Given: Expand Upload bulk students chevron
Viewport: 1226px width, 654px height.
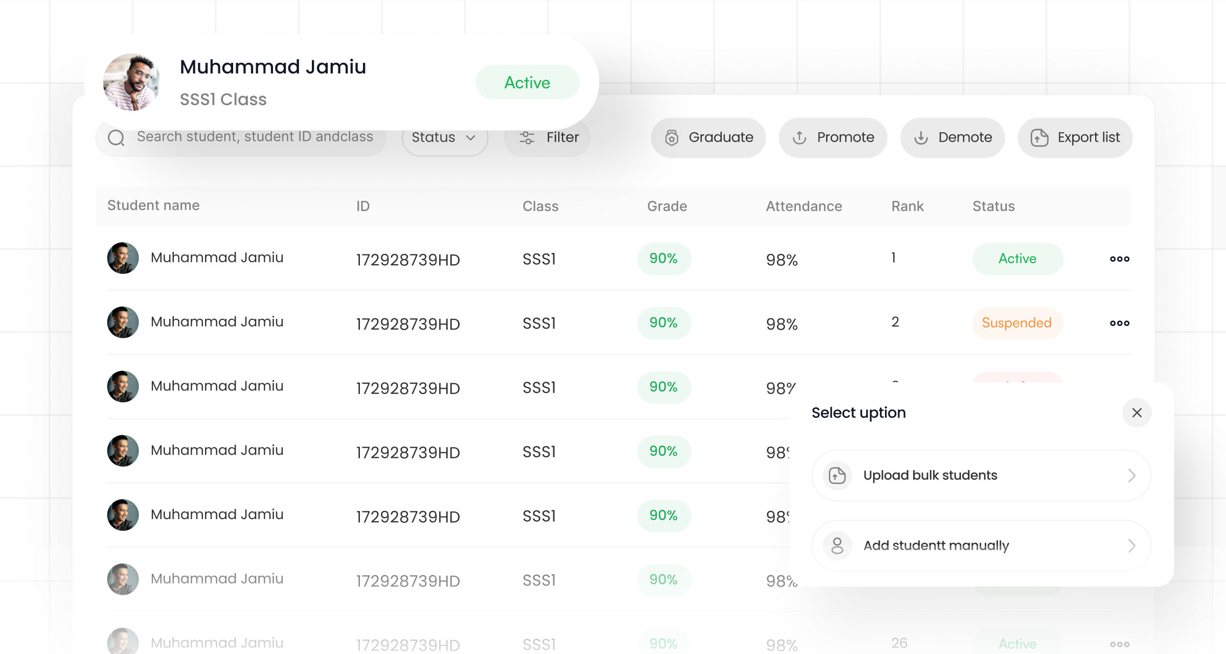Looking at the screenshot, I should click(x=1131, y=476).
